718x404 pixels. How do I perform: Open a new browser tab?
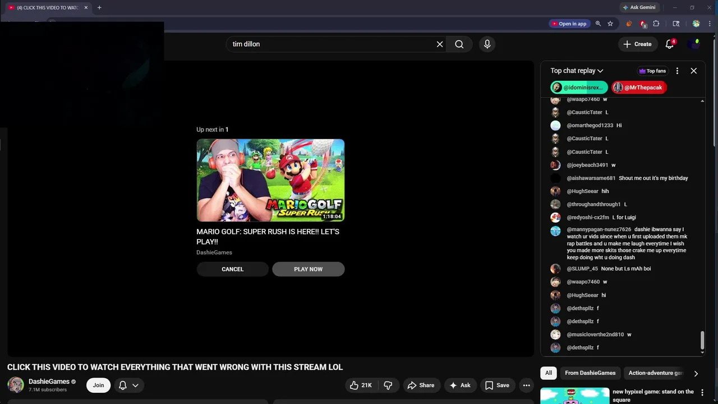click(x=99, y=7)
